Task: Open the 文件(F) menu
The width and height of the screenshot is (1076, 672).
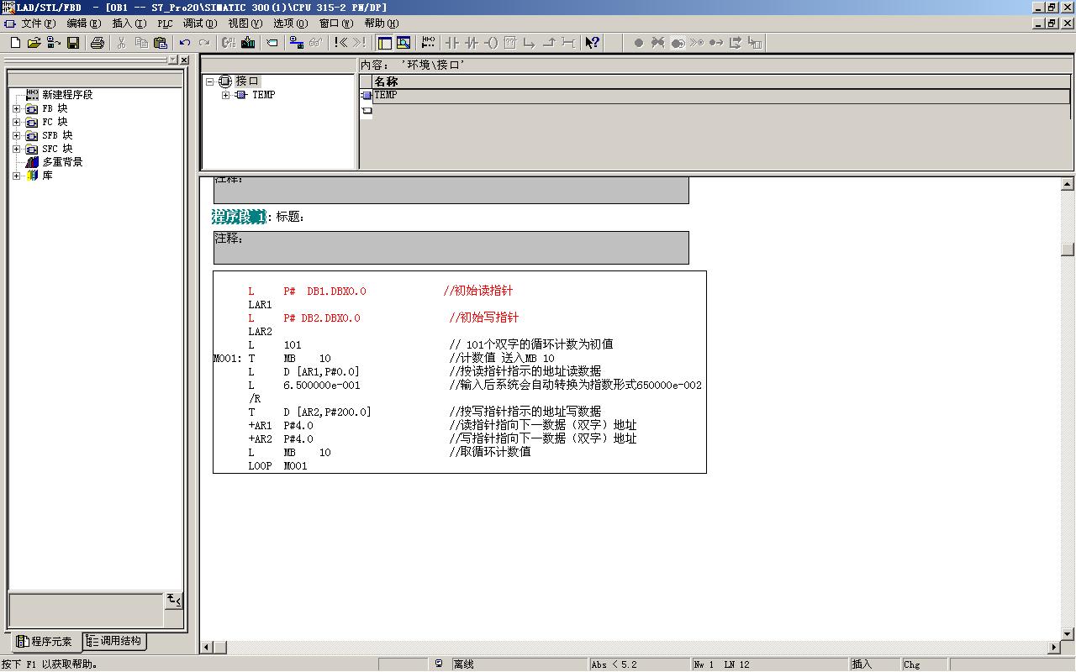Action: point(38,24)
